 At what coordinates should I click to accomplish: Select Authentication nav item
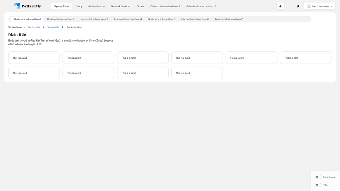pos(96,6)
